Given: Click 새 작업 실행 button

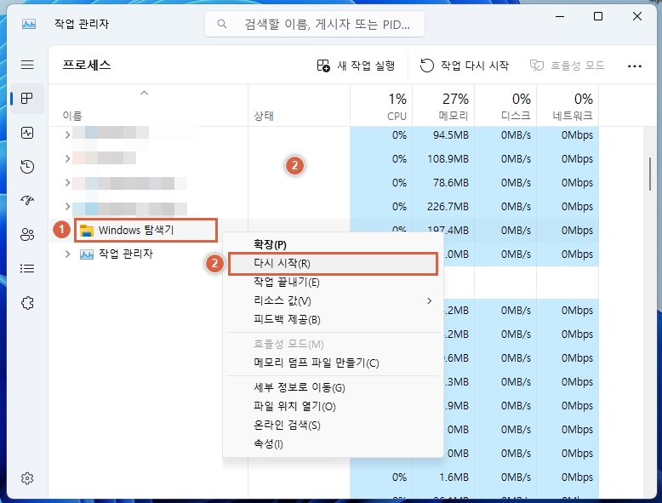Looking at the screenshot, I should (357, 66).
